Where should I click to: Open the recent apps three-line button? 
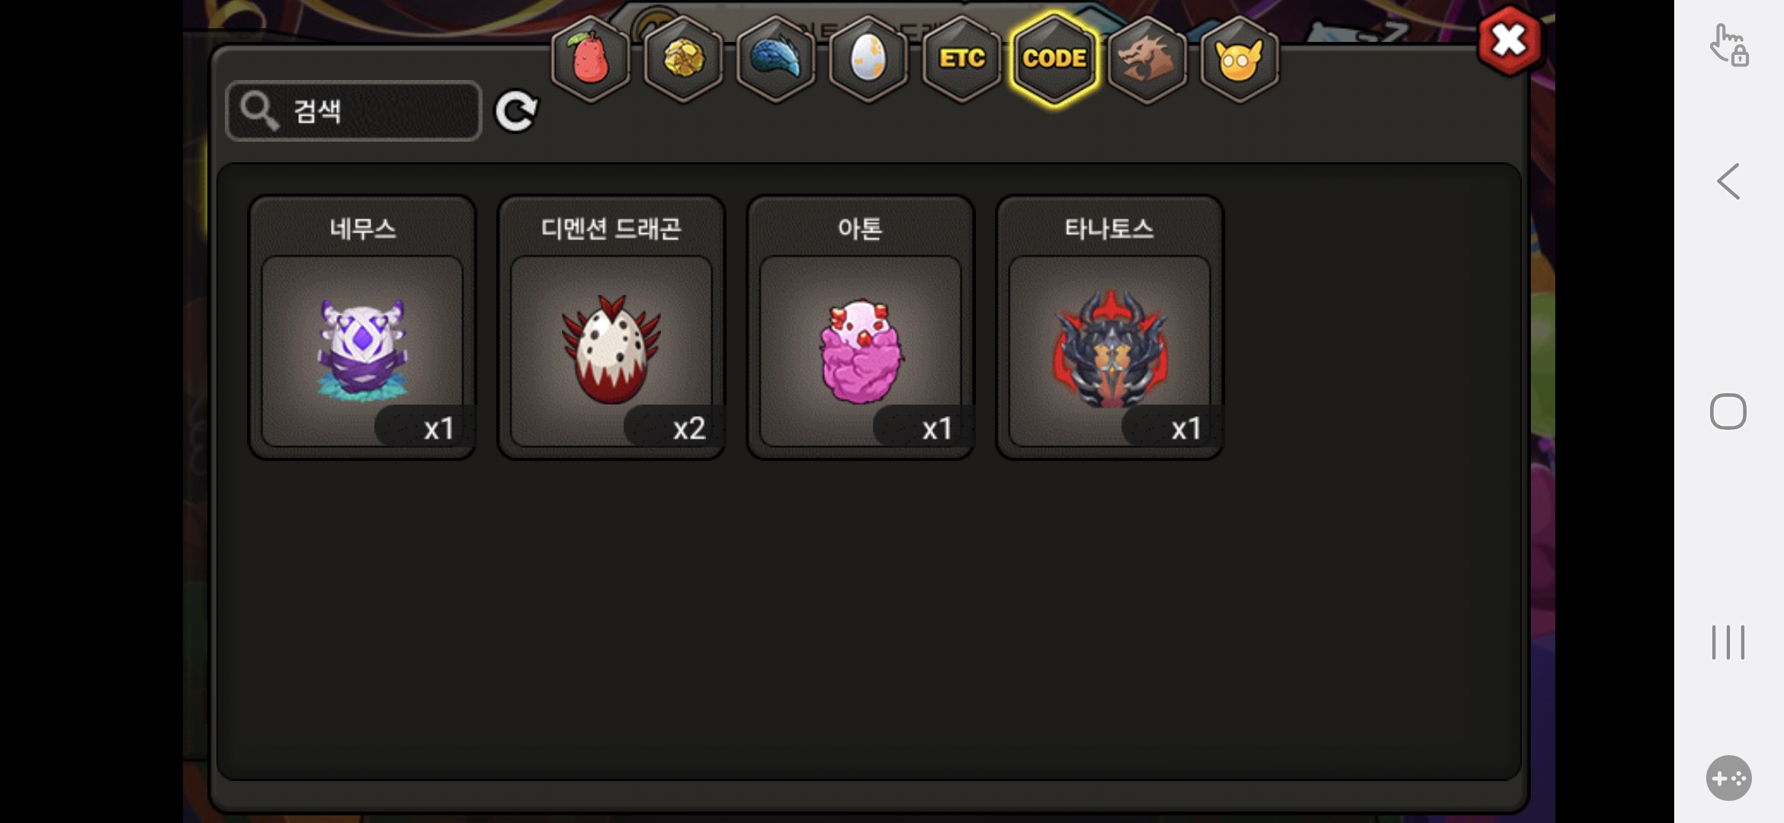(1728, 642)
